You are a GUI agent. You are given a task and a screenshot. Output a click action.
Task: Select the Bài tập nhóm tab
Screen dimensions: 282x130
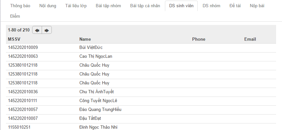point(108,6)
